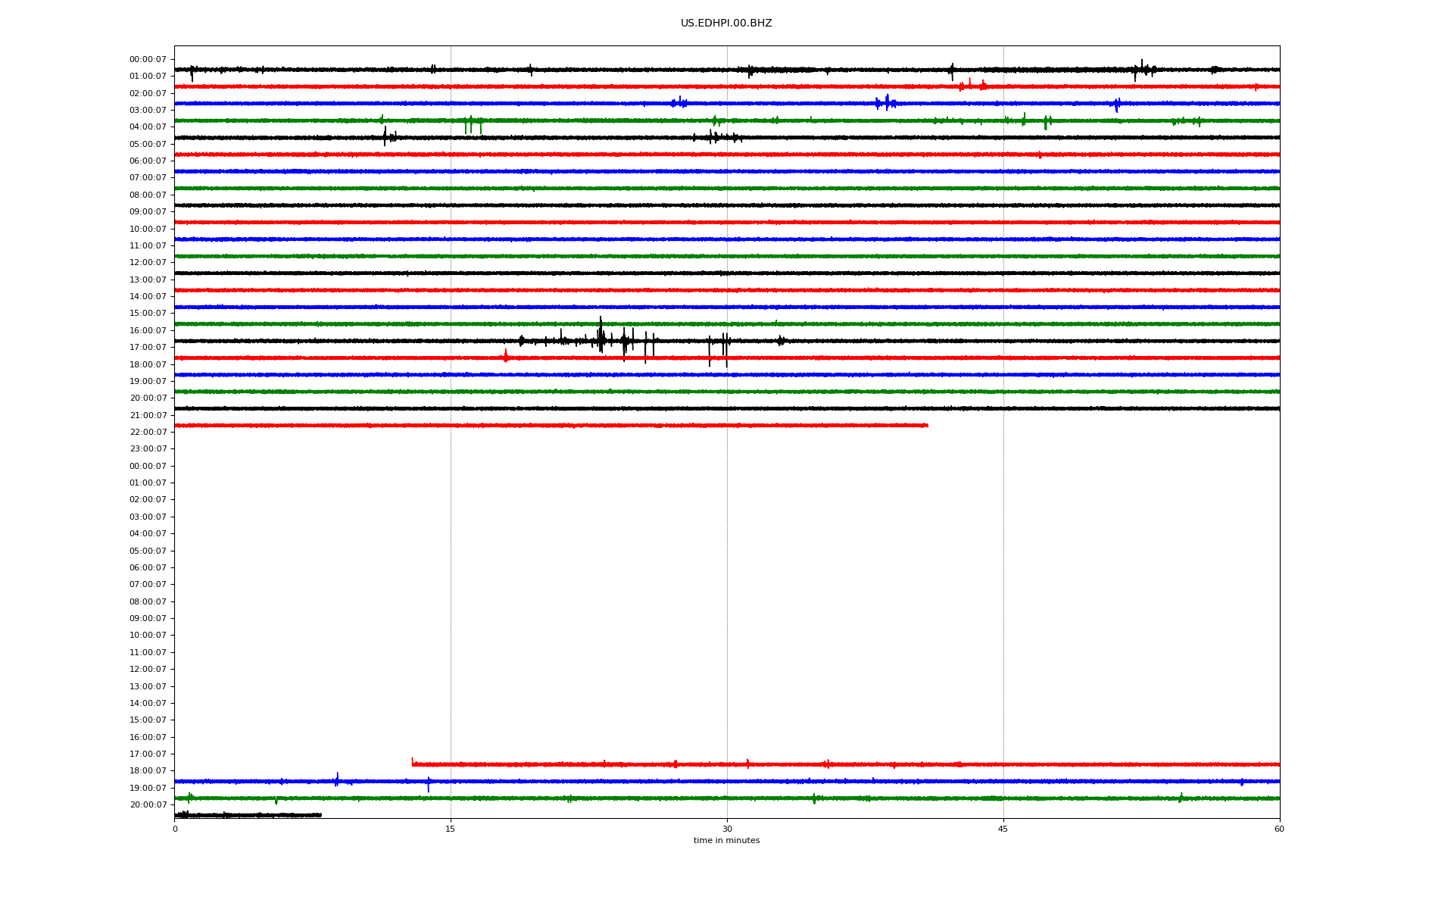Click the largest seismic burst on the black trace
The image size is (1454, 909).
tap(601, 336)
